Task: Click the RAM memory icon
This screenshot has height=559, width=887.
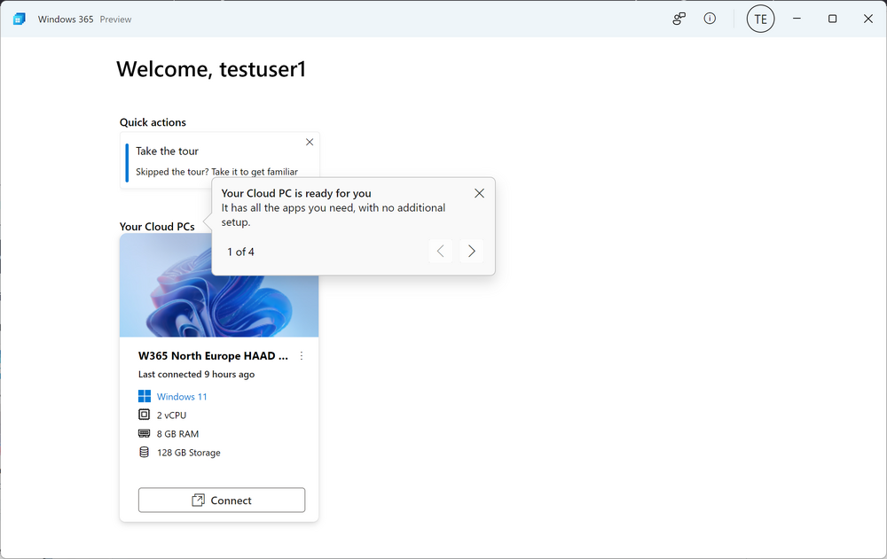Action: click(145, 433)
